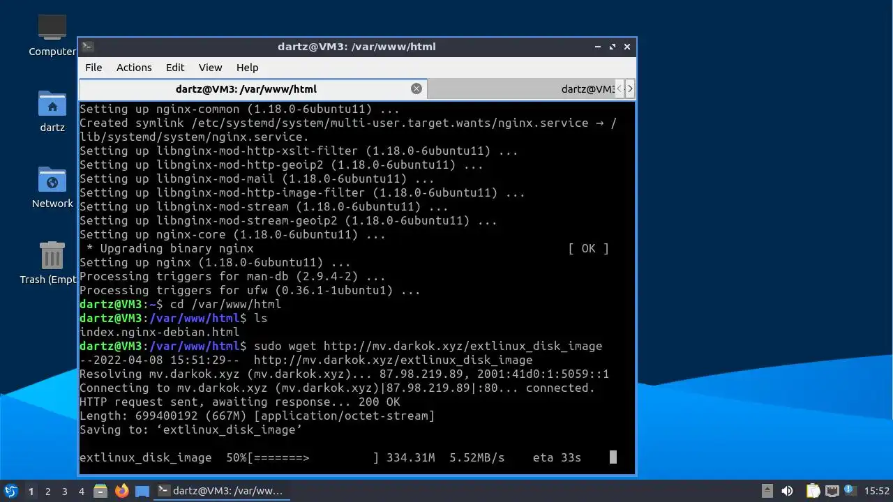Open the File menu
The height and width of the screenshot is (502, 893).
click(x=93, y=68)
